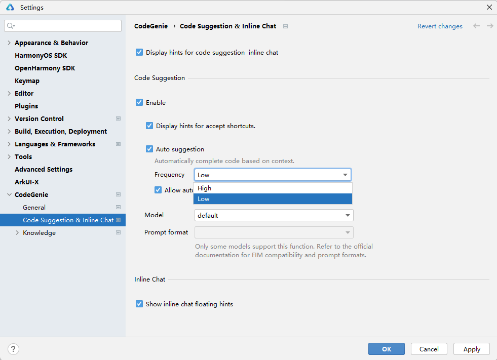Viewport: 497px width, 360px height.
Task: Expand the Appearance & Behavior tree node
Action: click(9, 43)
